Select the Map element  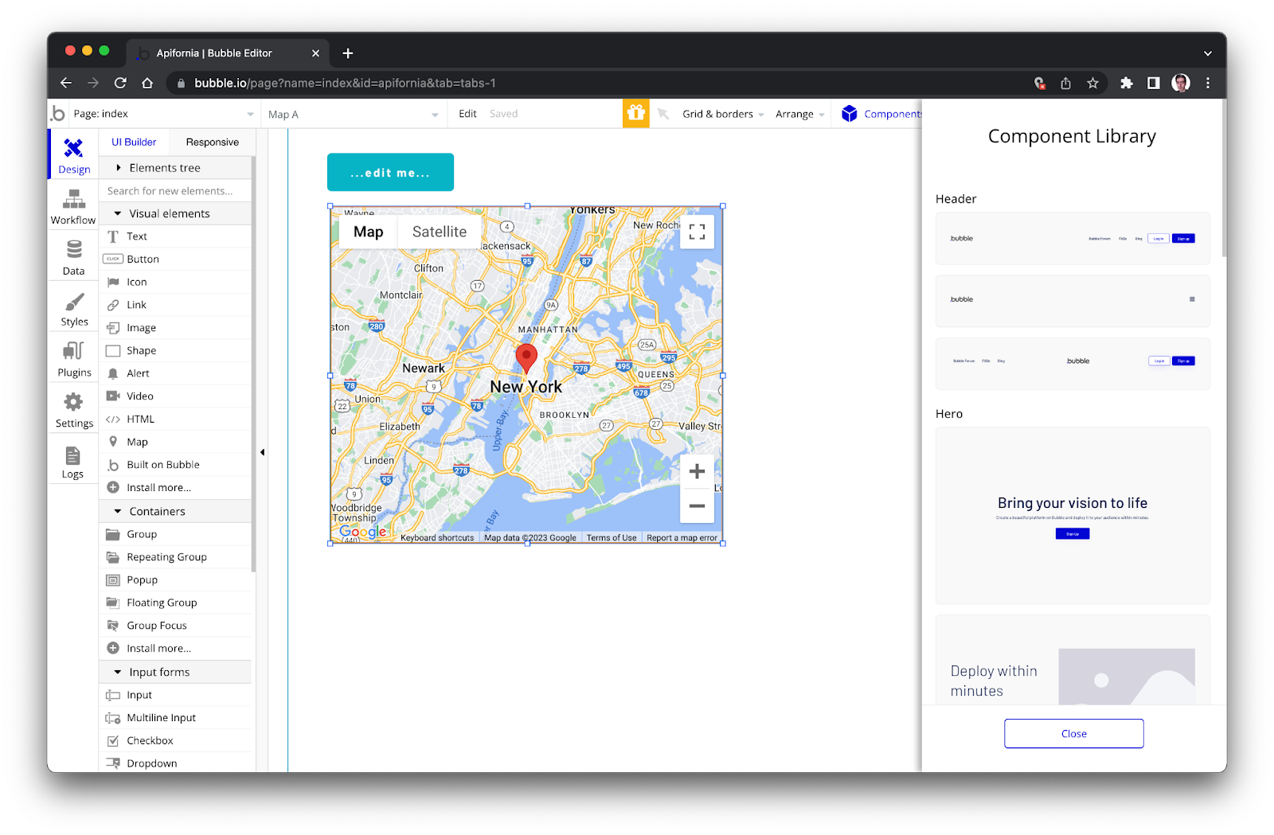176,442
